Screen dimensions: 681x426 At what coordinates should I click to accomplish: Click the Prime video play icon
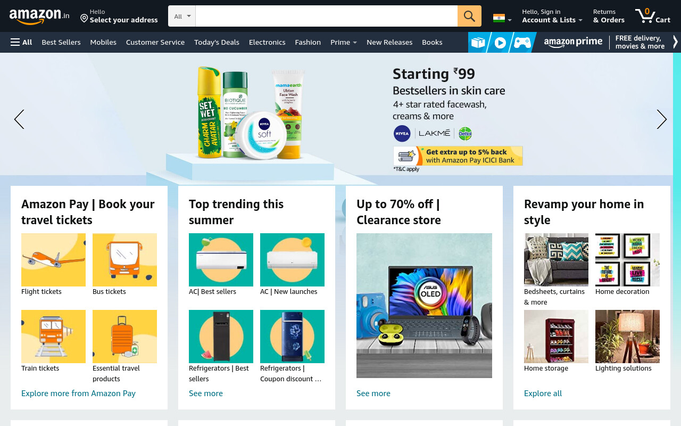[x=500, y=43]
